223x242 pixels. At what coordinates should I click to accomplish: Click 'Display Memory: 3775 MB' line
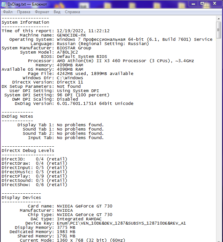(x=45, y=228)
